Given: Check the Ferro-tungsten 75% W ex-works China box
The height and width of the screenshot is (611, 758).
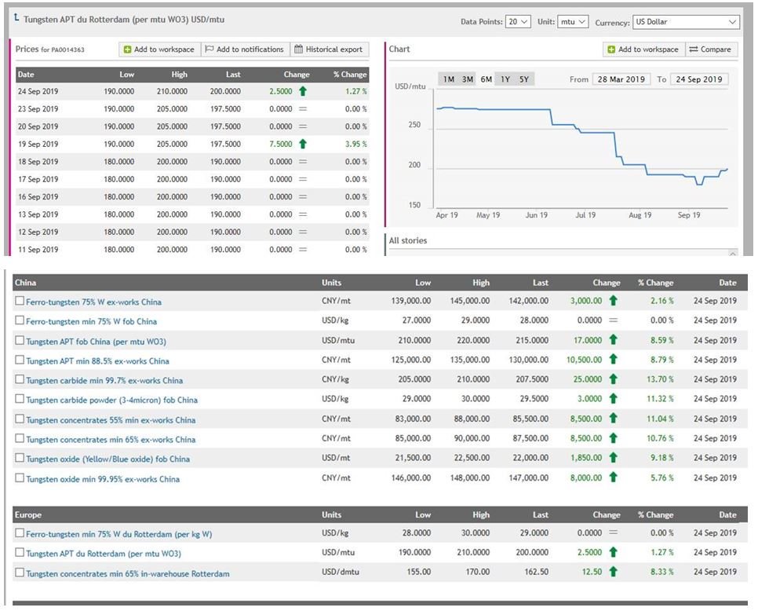Looking at the screenshot, I should 20,301.
